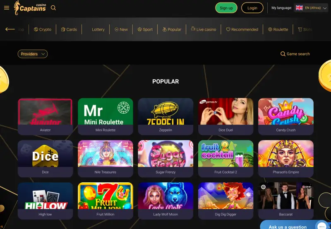Select the Baccarat live game tile
The height and width of the screenshot is (229, 331).
[x=286, y=201]
